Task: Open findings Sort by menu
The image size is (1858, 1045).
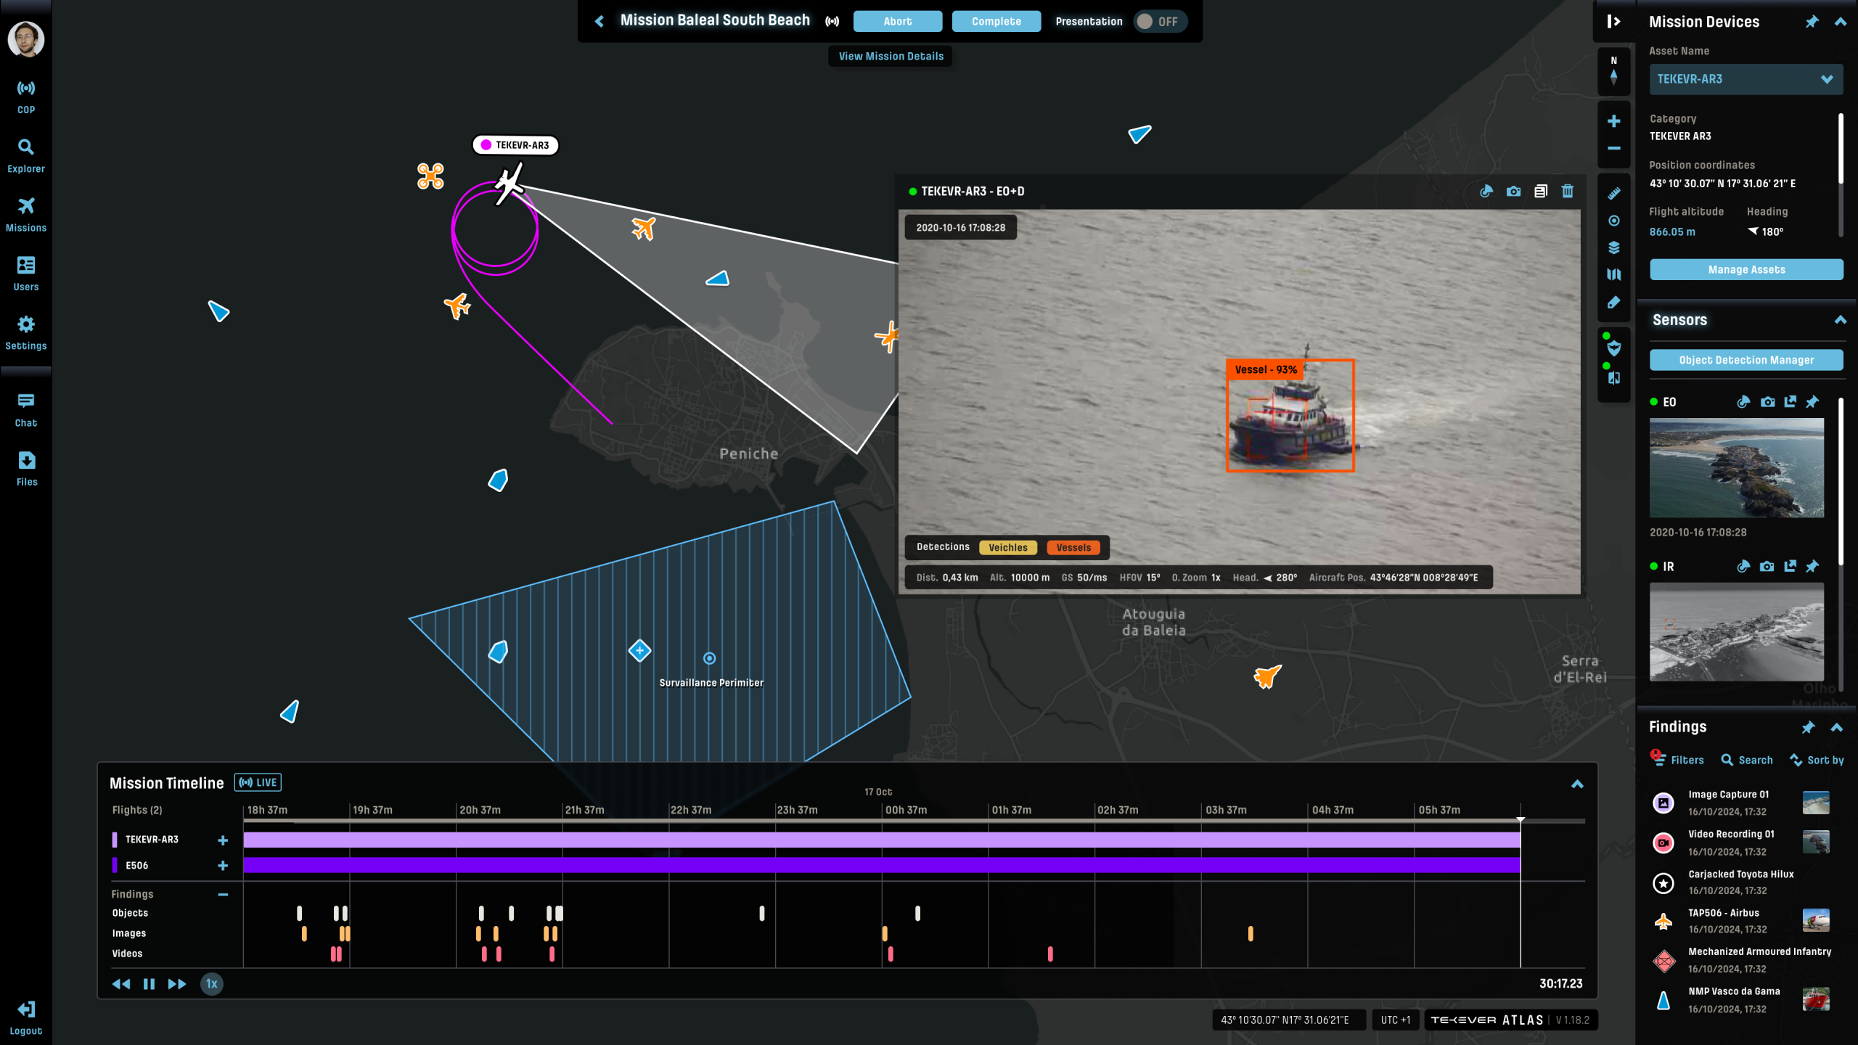Action: click(x=1817, y=760)
